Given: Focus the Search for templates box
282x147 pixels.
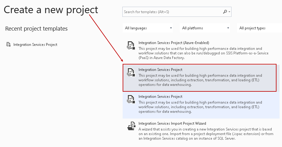Looking at the screenshot, I should point(171,12).
